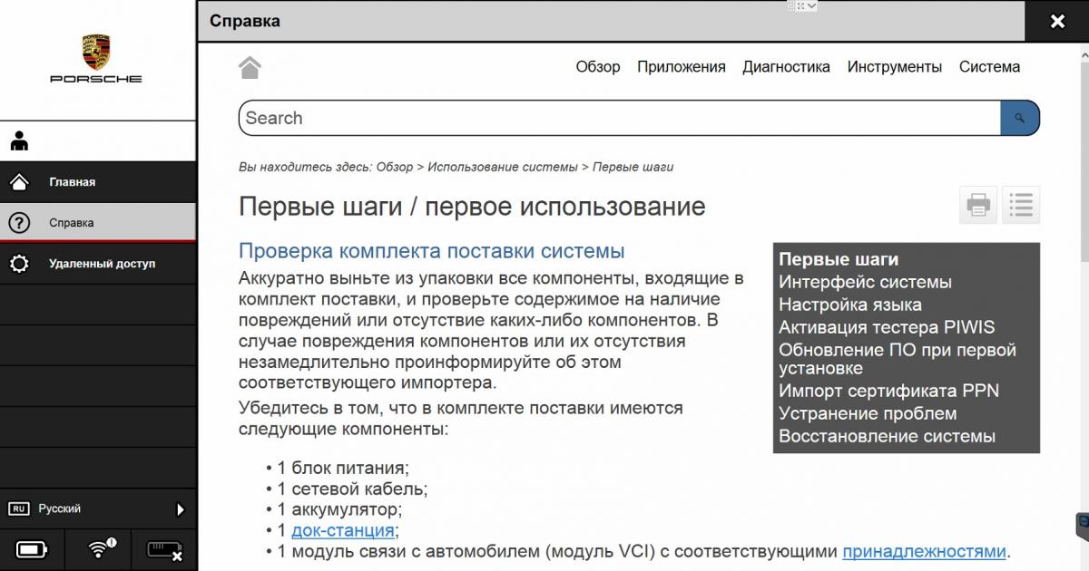Screen dimensions: 1089x571
Task: Expand the Русский language selector
Action: (180, 509)
